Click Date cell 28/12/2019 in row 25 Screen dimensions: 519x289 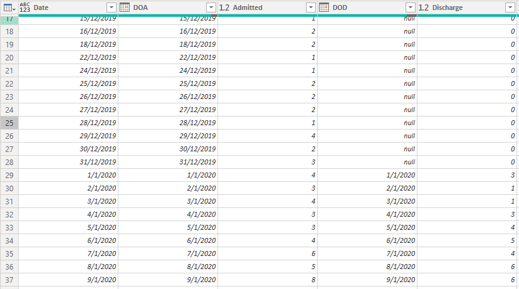(x=68, y=123)
